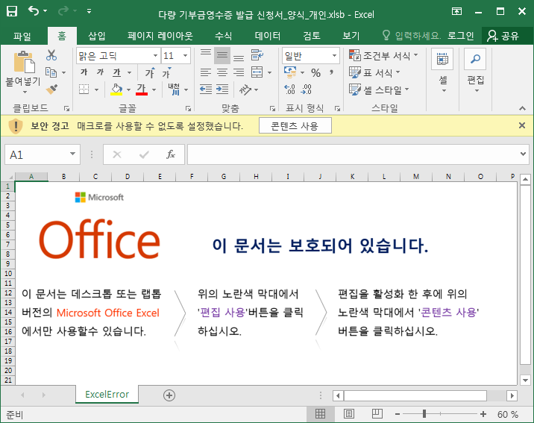Switch to Page Layout view in status bar
This screenshot has height=423, width=534.
(349, 414)
